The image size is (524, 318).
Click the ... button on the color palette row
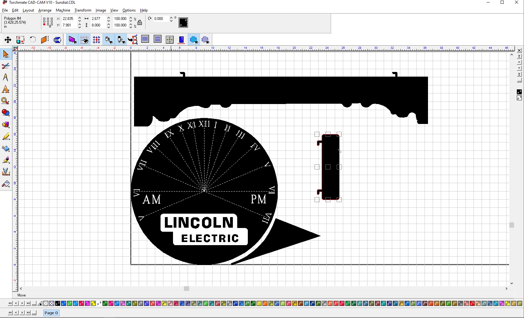[x=34, y=303]
